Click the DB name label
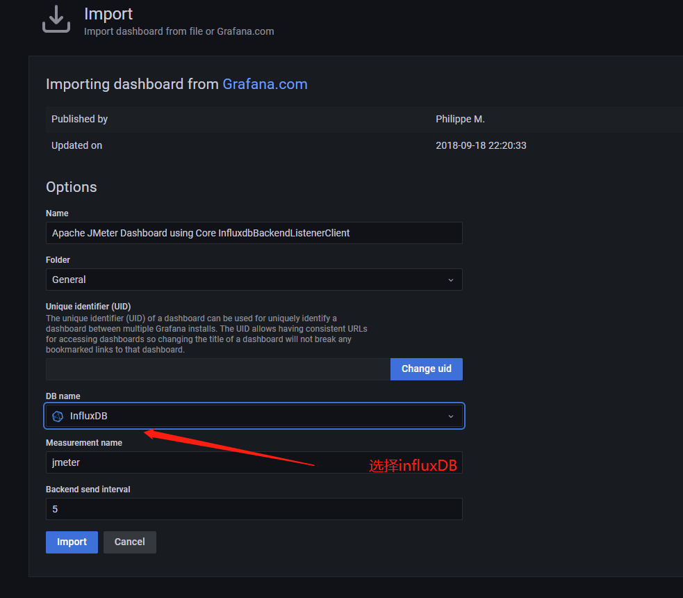The height and width of the screenshot is (598, 683). 63,396
